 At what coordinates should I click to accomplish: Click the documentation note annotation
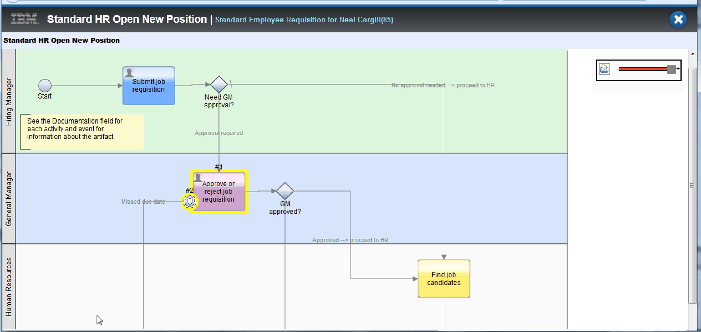click(x=82, y=132)
